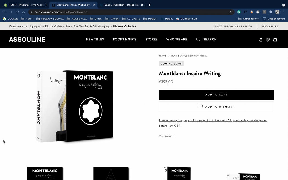Reload the current page

point(17,12)
